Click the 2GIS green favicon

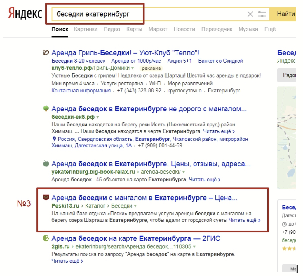(x=46, y=238)
